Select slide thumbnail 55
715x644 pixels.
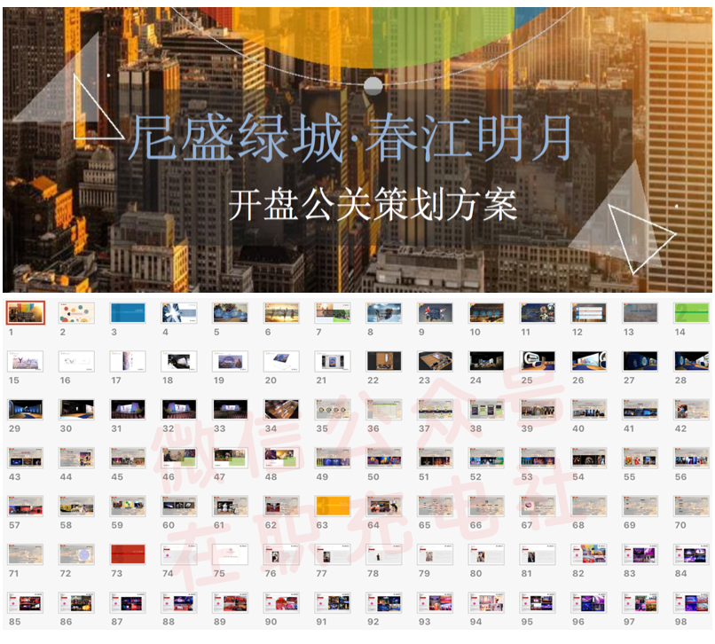tap(640, 458)
